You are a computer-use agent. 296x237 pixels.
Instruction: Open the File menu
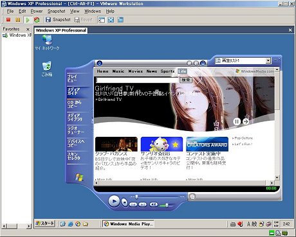coord(10,11)
